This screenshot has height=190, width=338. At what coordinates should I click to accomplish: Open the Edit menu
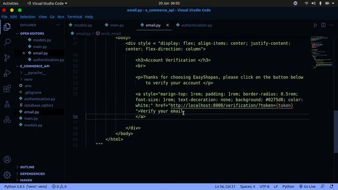[14, 17]
